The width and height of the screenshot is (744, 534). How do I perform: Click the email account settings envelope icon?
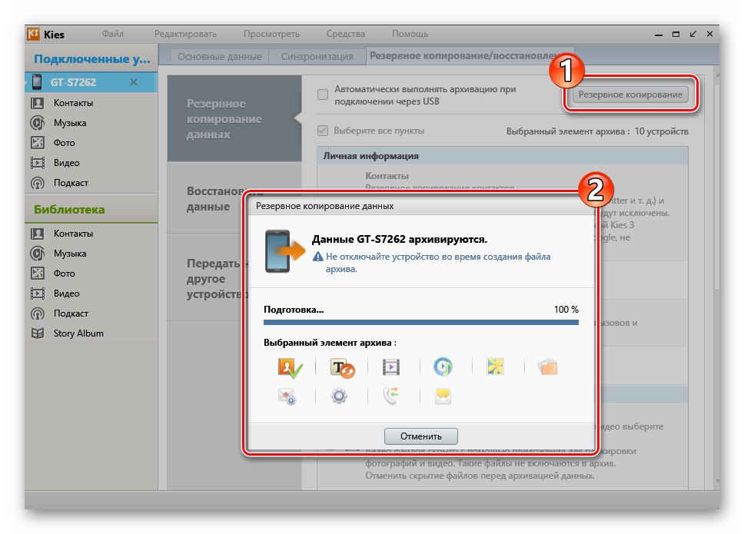click(287, 396)
